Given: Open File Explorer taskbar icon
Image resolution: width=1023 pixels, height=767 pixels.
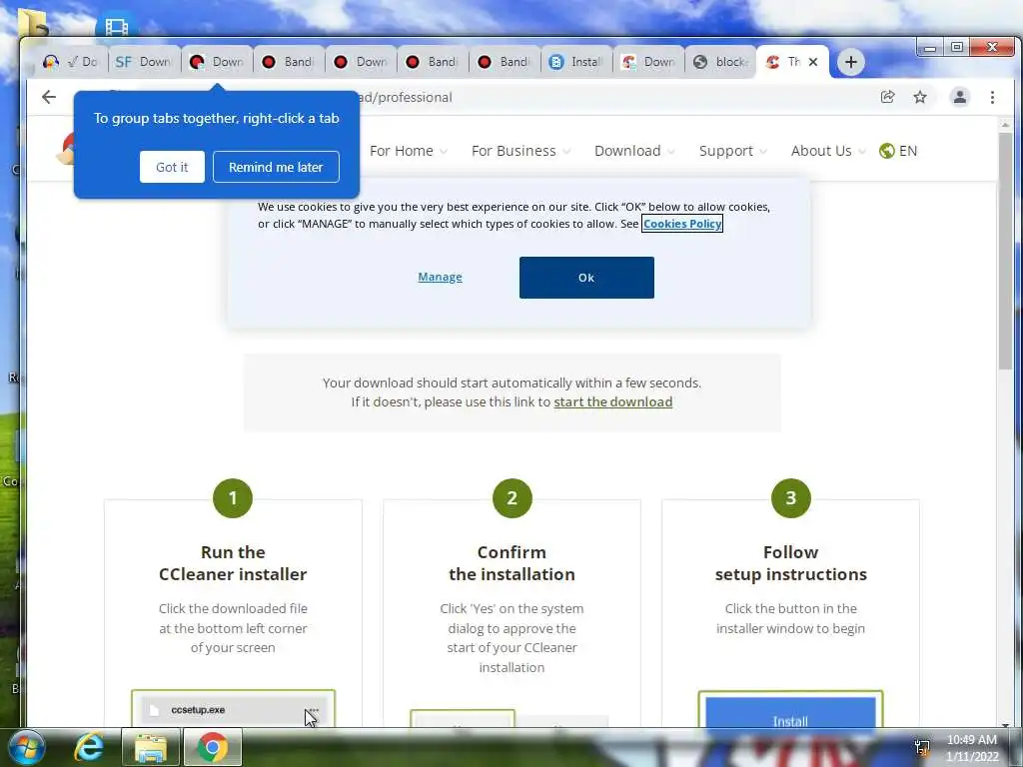Looking at the screenshot, I should point(150,747).
